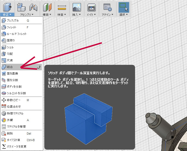Click the Make (メイク) 3D print icon
Viewport: 187px width, 151px height.
(x=91, y=8)
